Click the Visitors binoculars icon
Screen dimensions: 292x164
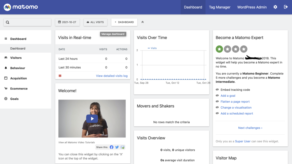6,58
